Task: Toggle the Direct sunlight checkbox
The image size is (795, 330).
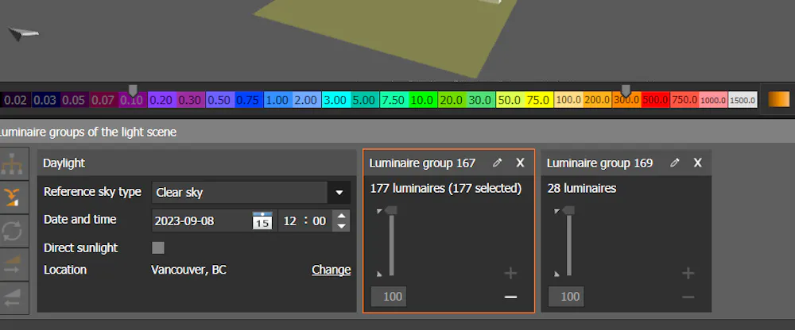Action: click(x=158, y=248)
